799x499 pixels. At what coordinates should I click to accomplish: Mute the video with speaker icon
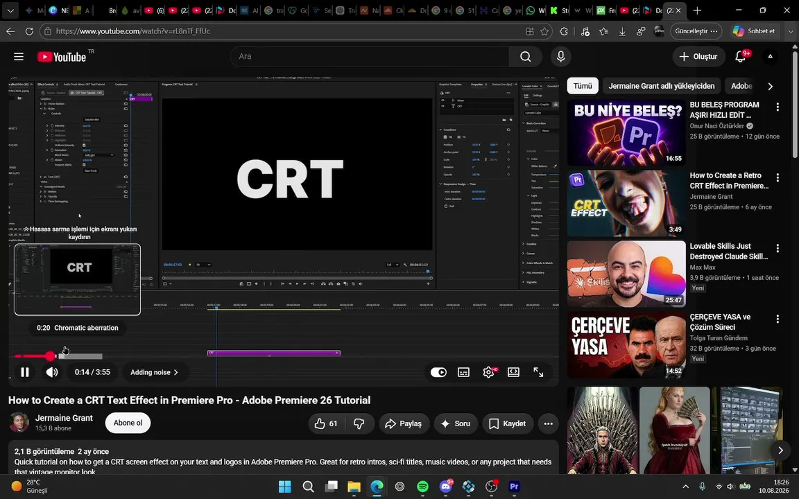tap(52, 372)
